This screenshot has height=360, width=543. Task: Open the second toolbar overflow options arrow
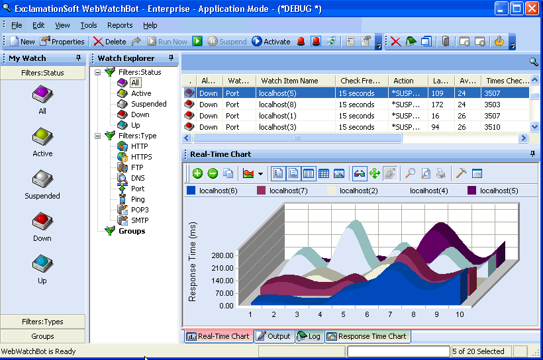(513, 42)
